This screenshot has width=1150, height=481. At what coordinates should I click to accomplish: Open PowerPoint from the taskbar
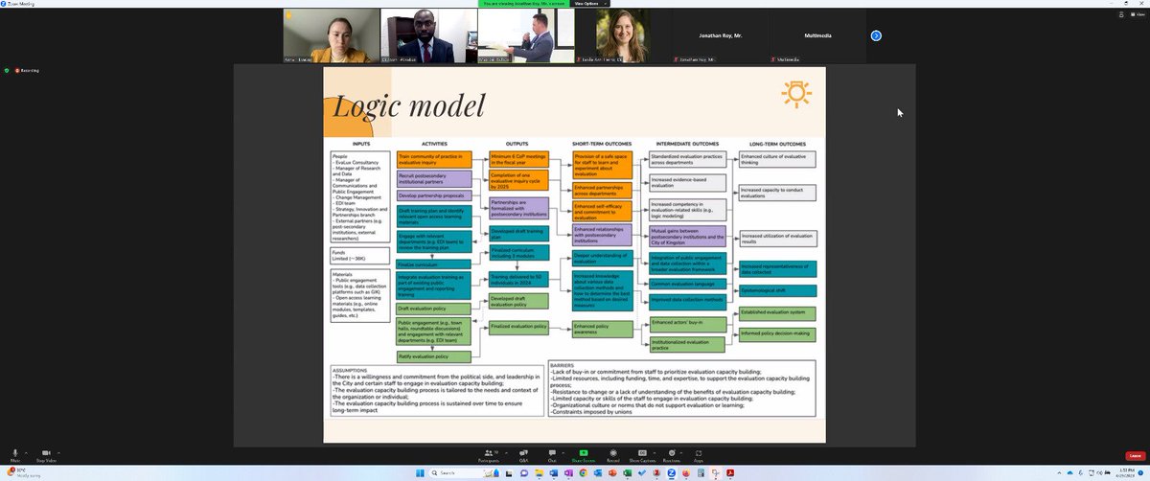pos(612,472)
